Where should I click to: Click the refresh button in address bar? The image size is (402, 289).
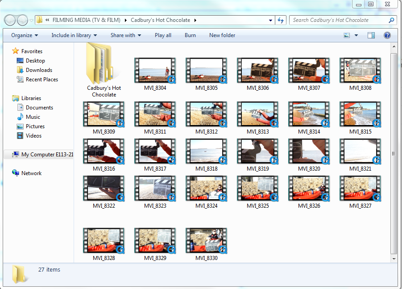click(x=281, y=20)
